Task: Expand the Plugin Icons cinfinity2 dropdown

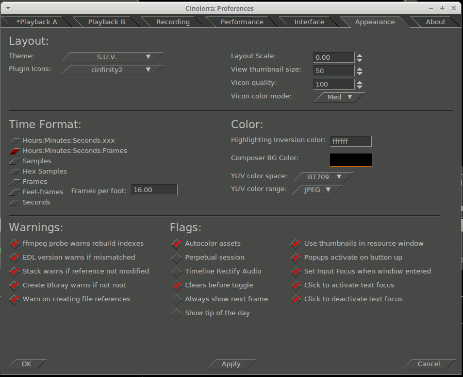Action: click(112, 70)
